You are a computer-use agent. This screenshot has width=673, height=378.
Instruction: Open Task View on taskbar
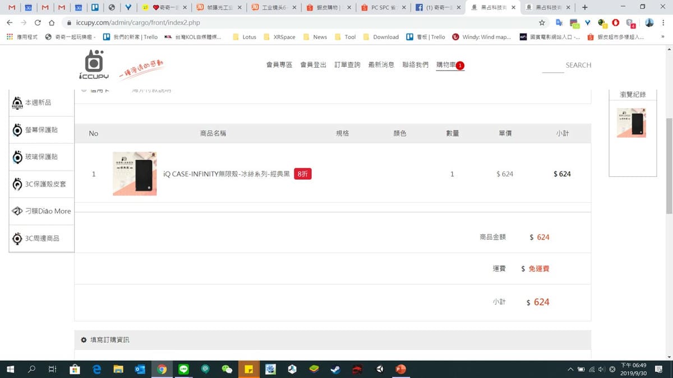pyautogui.click(x=52, y=369)
